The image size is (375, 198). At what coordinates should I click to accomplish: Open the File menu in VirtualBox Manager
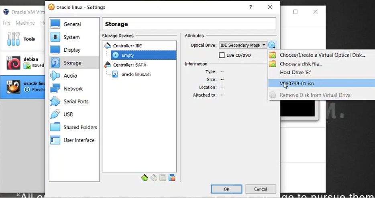tap(6, 23)
